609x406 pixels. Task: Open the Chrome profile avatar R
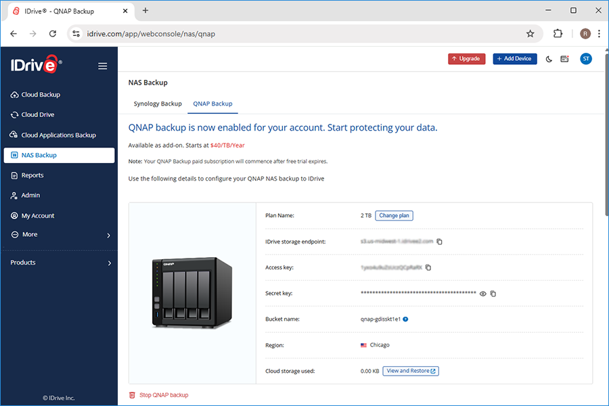585,34
